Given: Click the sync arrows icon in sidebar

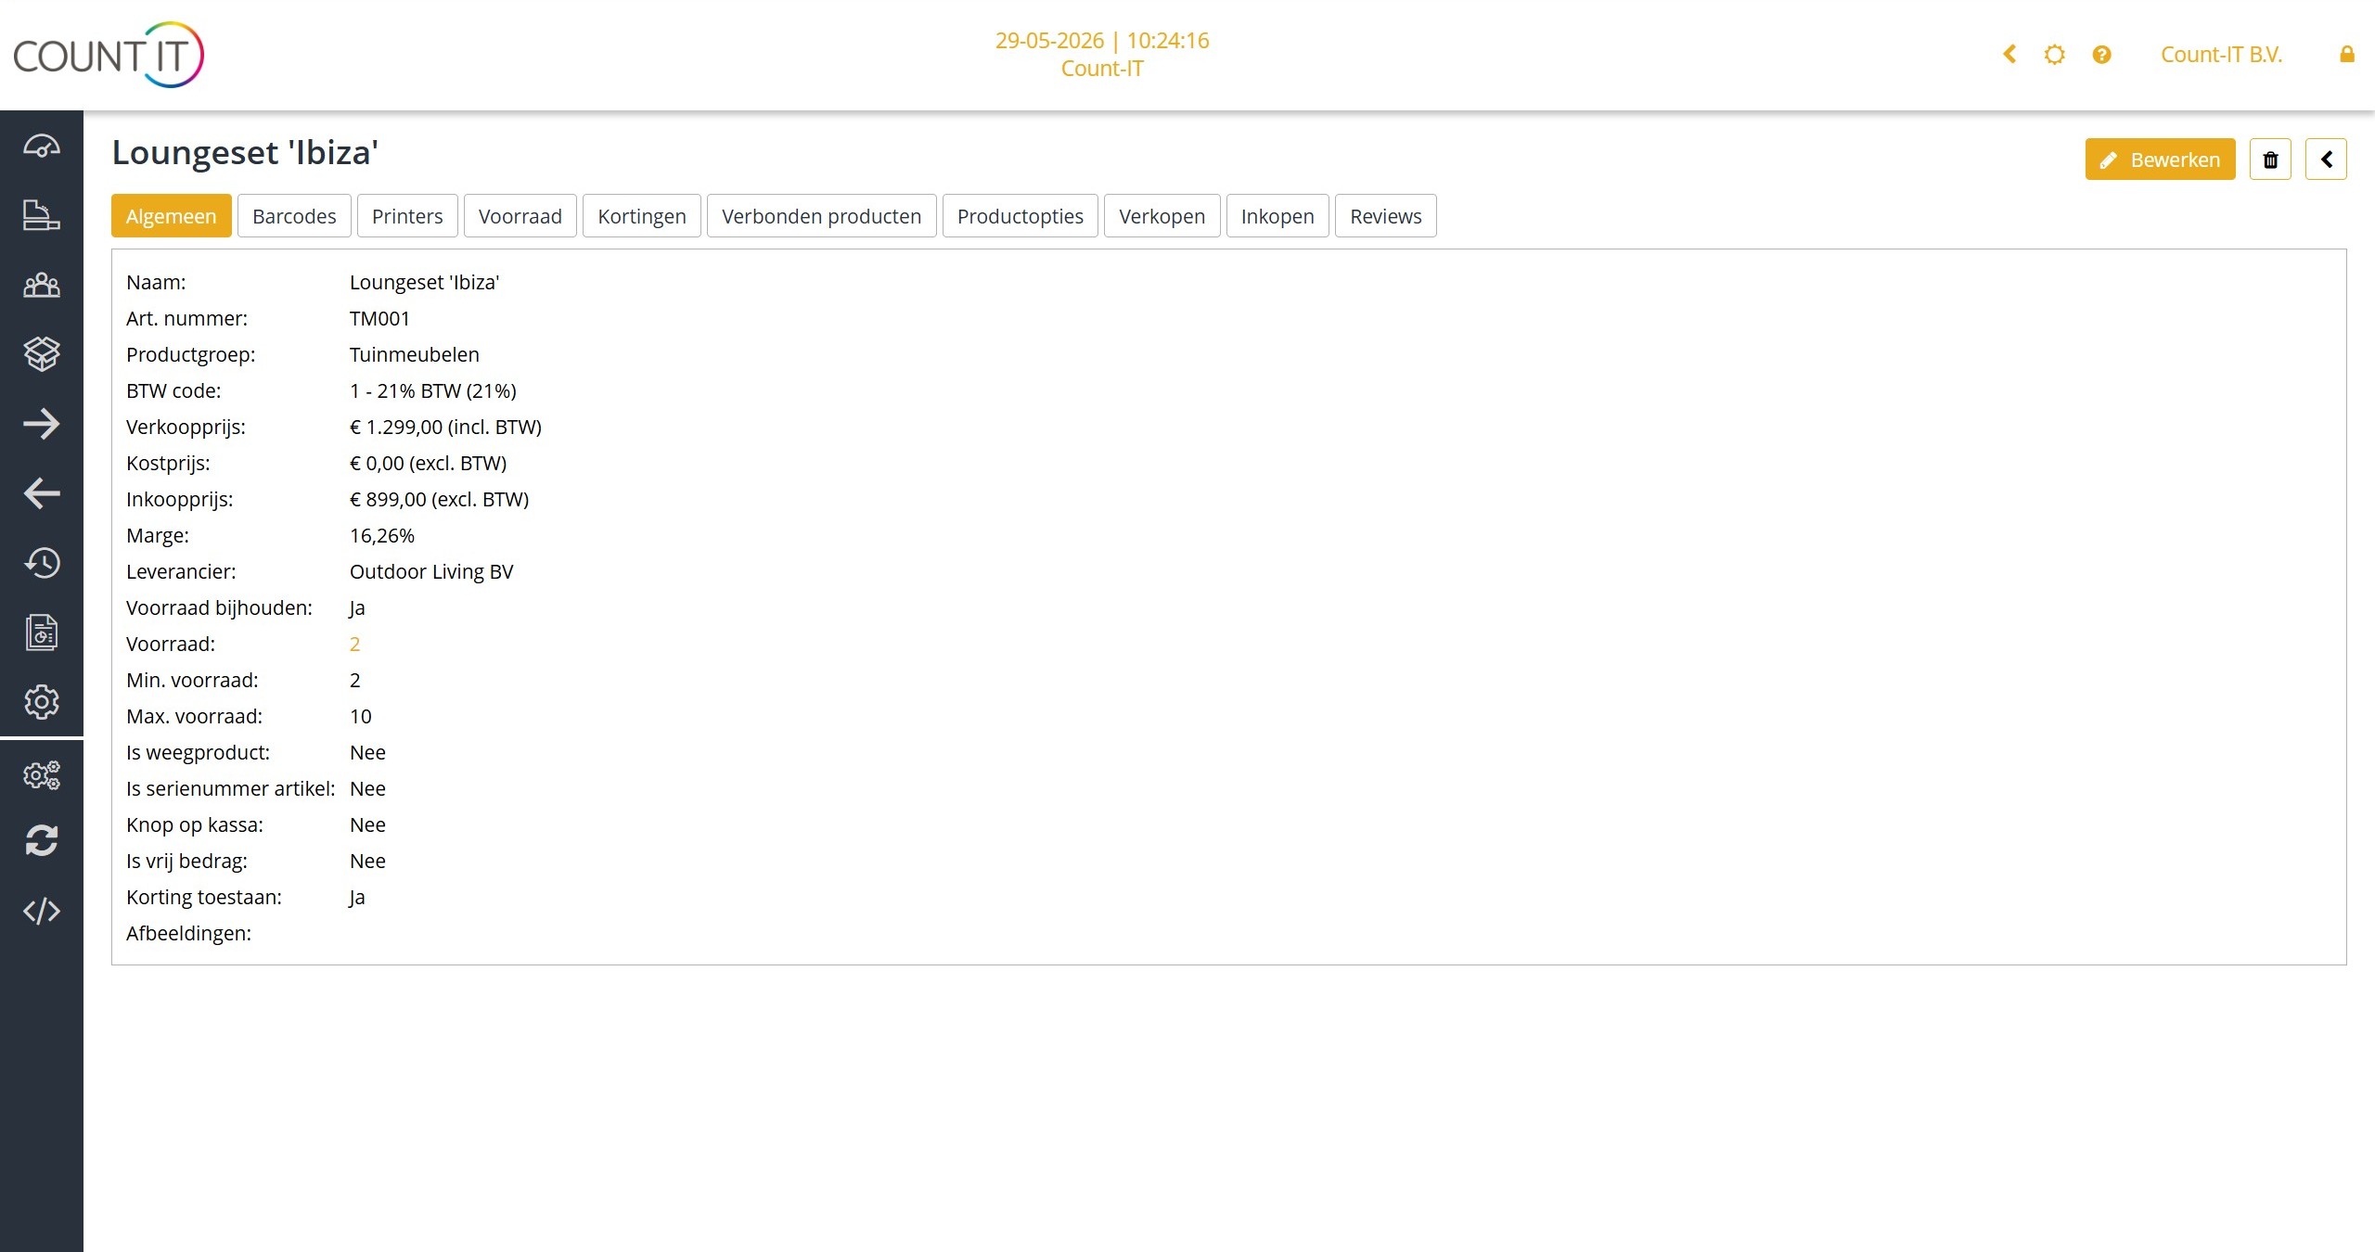Looking at the screenshot, I should point(41,841).
